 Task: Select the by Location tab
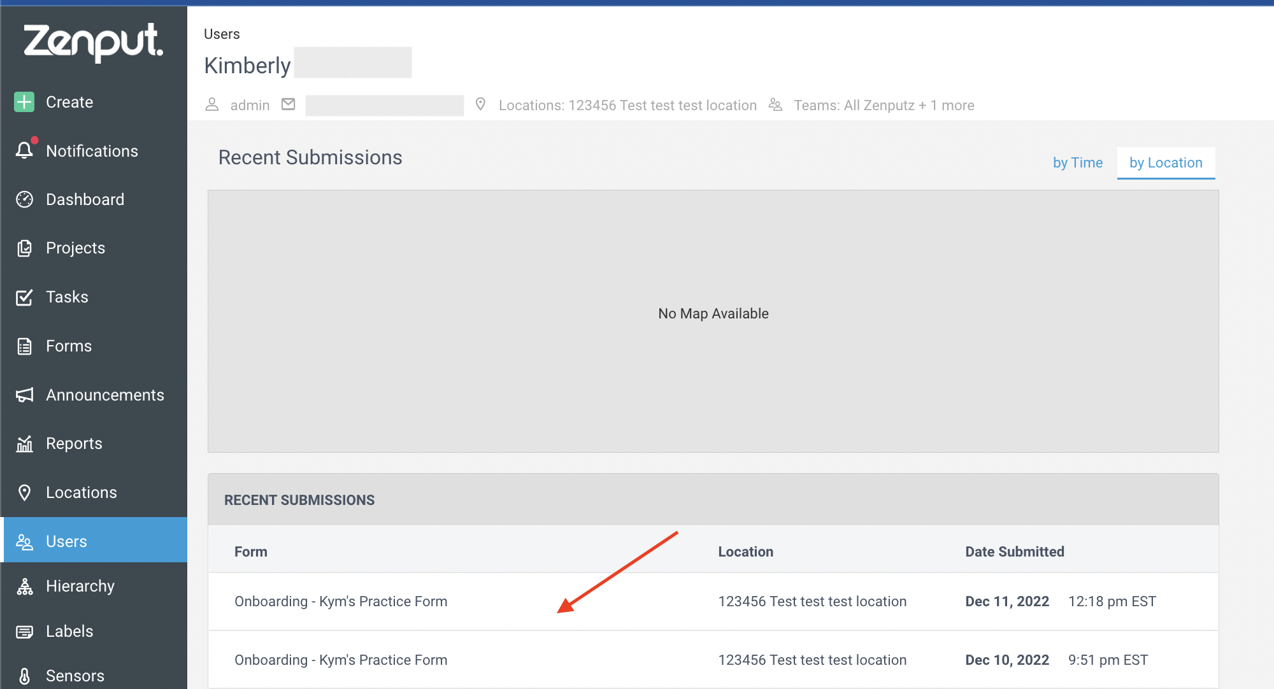(x=1166, y=162)
